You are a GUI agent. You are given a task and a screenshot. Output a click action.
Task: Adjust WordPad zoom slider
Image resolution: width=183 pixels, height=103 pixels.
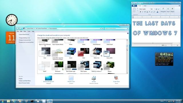(172, 45)
